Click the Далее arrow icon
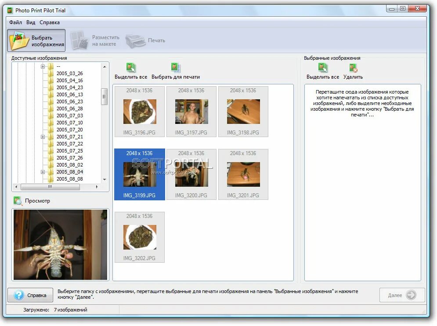Viewport: 437px width, 326px height. click(x=411, y=295)
